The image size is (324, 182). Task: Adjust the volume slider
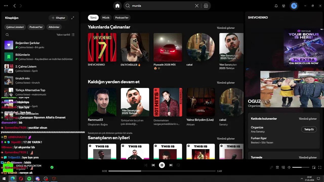point(301,167)
